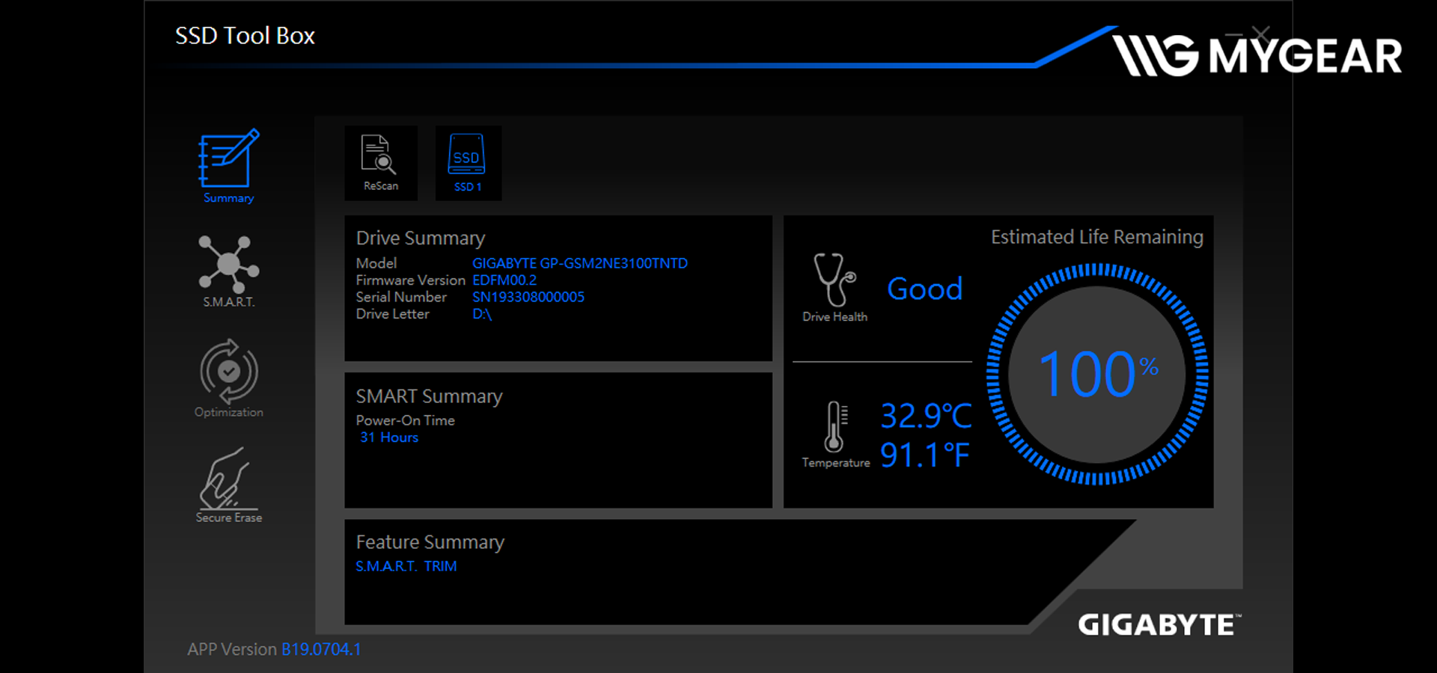Click the Temperature thermometer icon
Image resolution: width=1437 pixels, height=673 pixels.
tap(835, 427)
